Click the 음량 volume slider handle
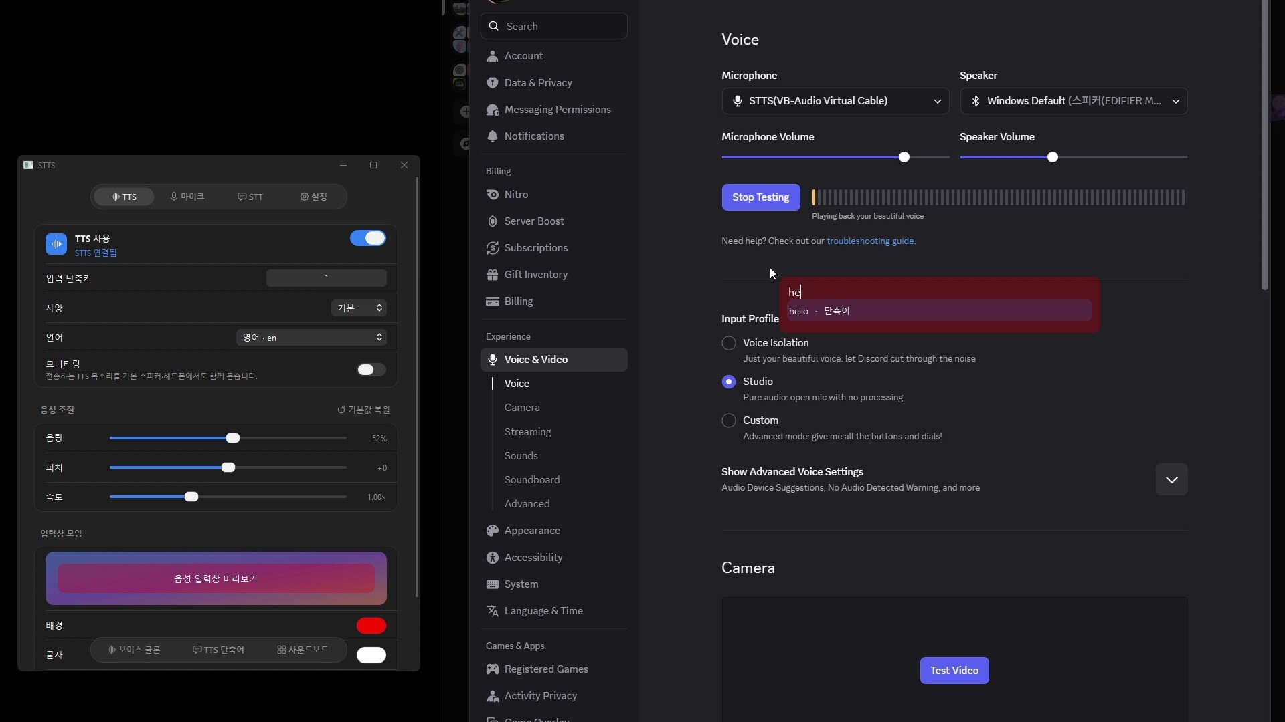The height and width of the screenshot is (722, 1285). [233, 438]
